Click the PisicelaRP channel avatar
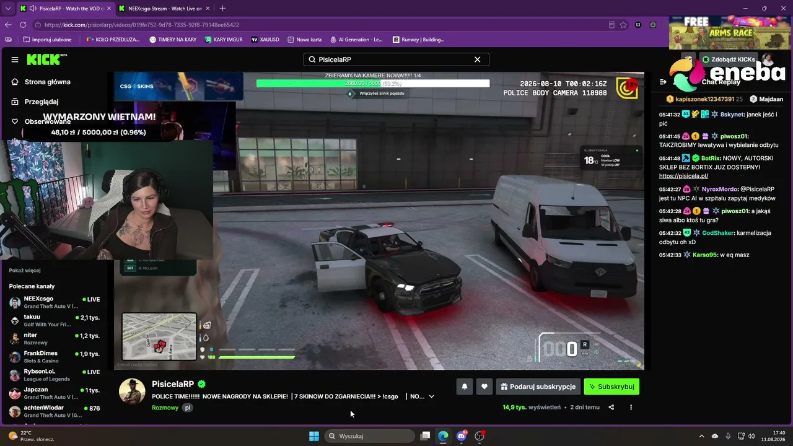This screenshot has width=793, height=446. pos(132,391)
